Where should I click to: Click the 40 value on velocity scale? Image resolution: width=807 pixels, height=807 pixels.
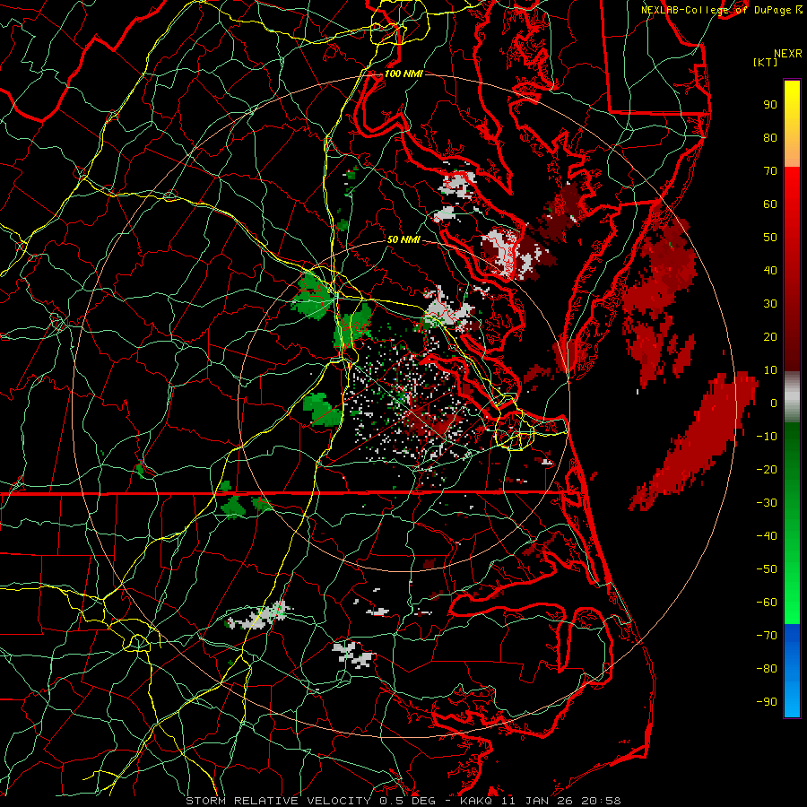click(770, 271)
